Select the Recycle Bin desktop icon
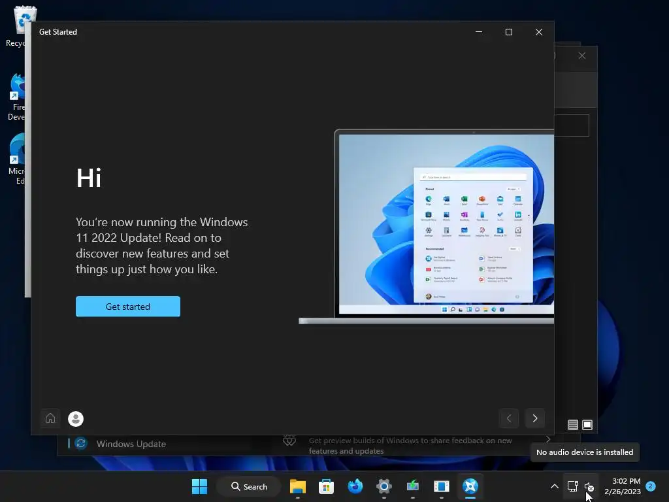Image resolution: width=669 pixels, height=502 pixels. 18,26
